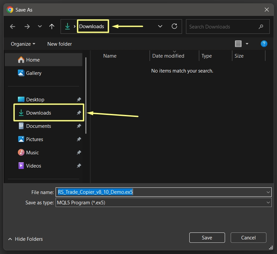Open the recent locations dropdown arrow
The image size is (277, 254).
pos(40,27)
